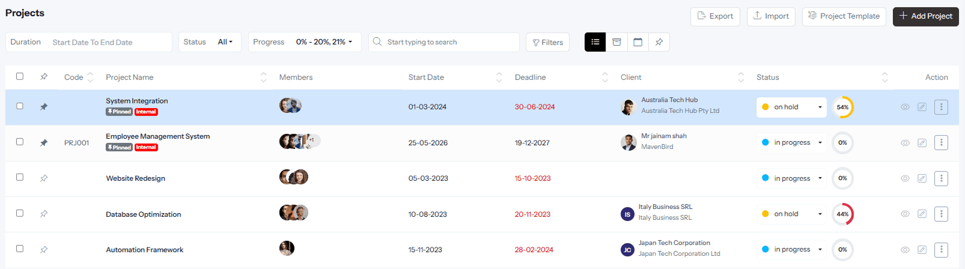Change Automation Framework status dropdown
The width and height of the screenshot is (965, 269).
coord(791,250)
